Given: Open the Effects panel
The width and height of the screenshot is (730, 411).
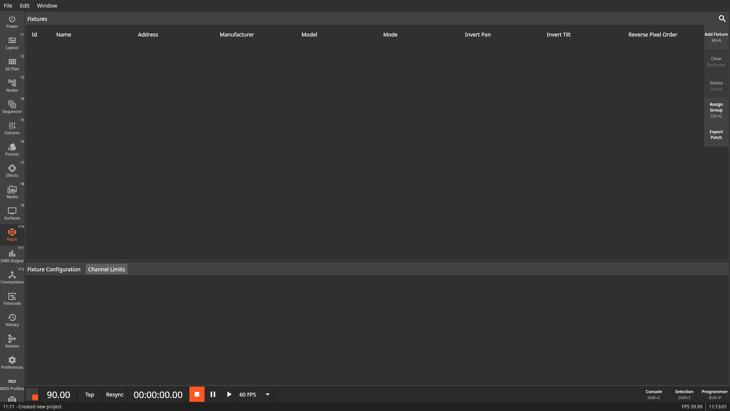Looking at the screenshot, I should point(12,170).
